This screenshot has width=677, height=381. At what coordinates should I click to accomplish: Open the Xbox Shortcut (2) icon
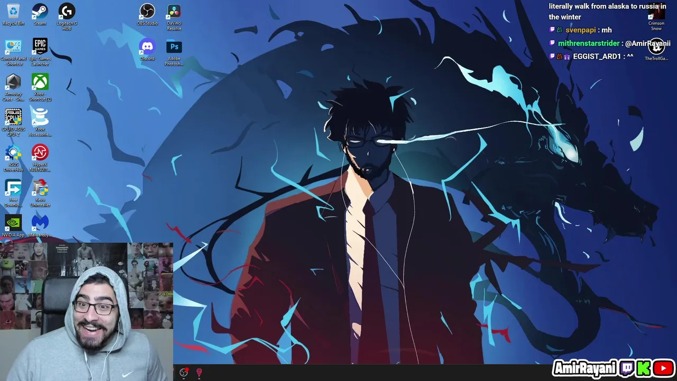click(x=40, y=88)
